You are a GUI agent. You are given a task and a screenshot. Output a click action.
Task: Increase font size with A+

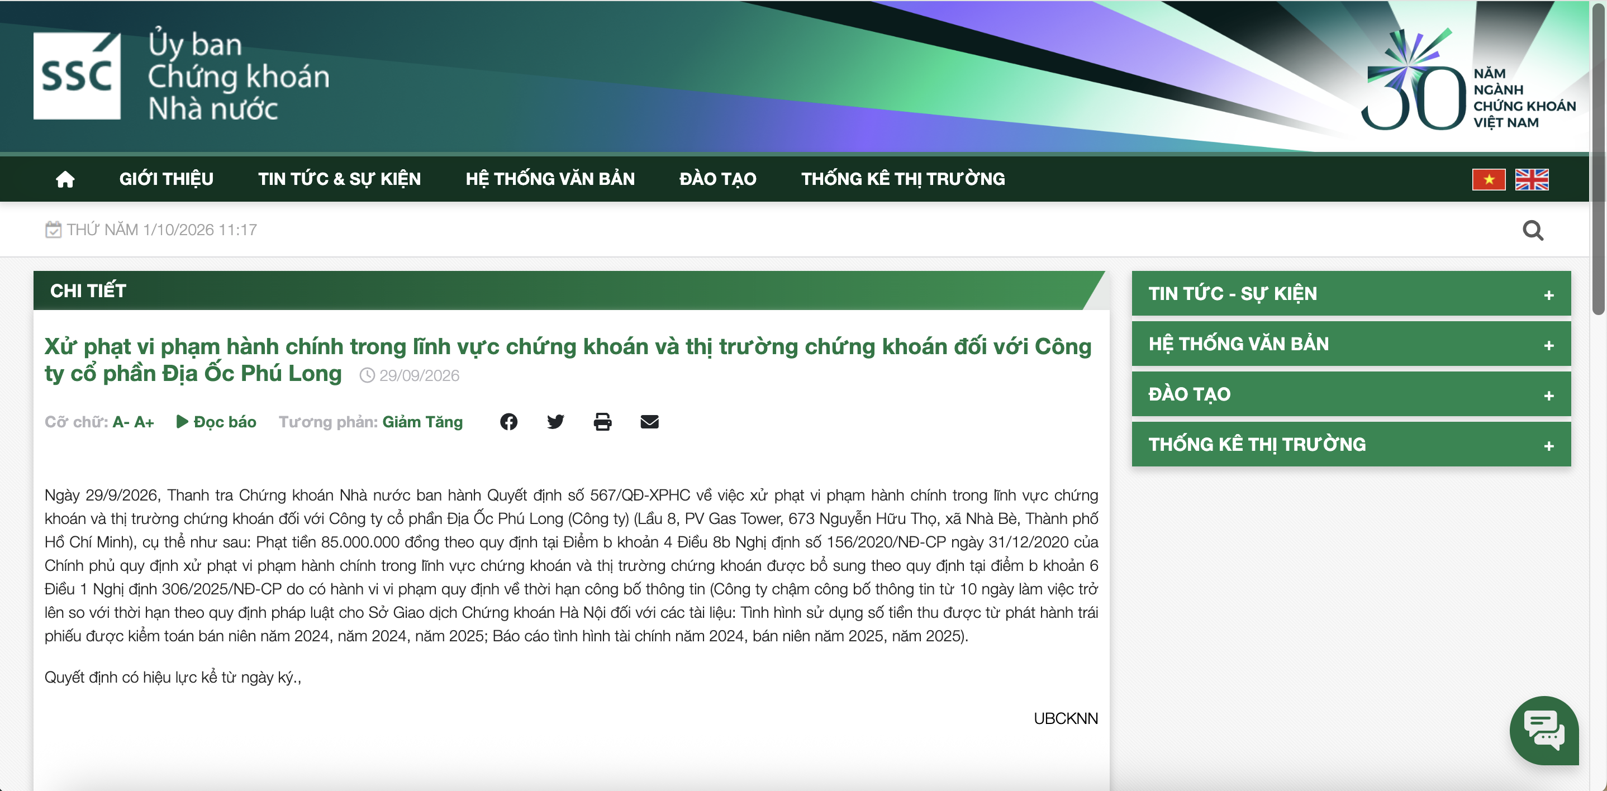(x=144, y=422)
